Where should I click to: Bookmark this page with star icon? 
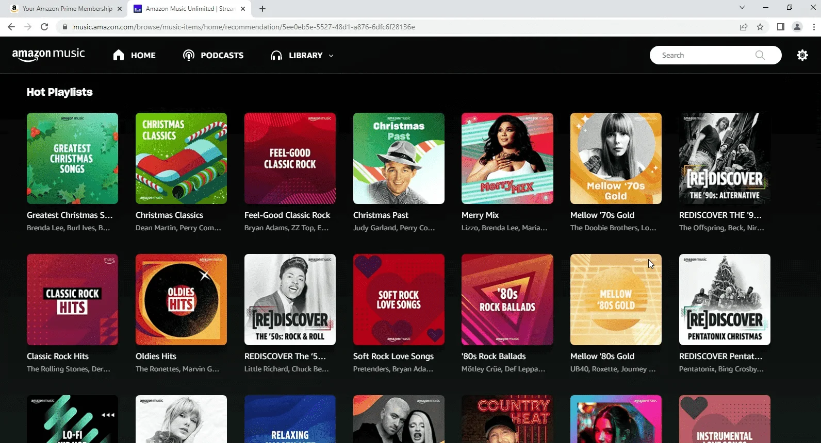[760, 27]
